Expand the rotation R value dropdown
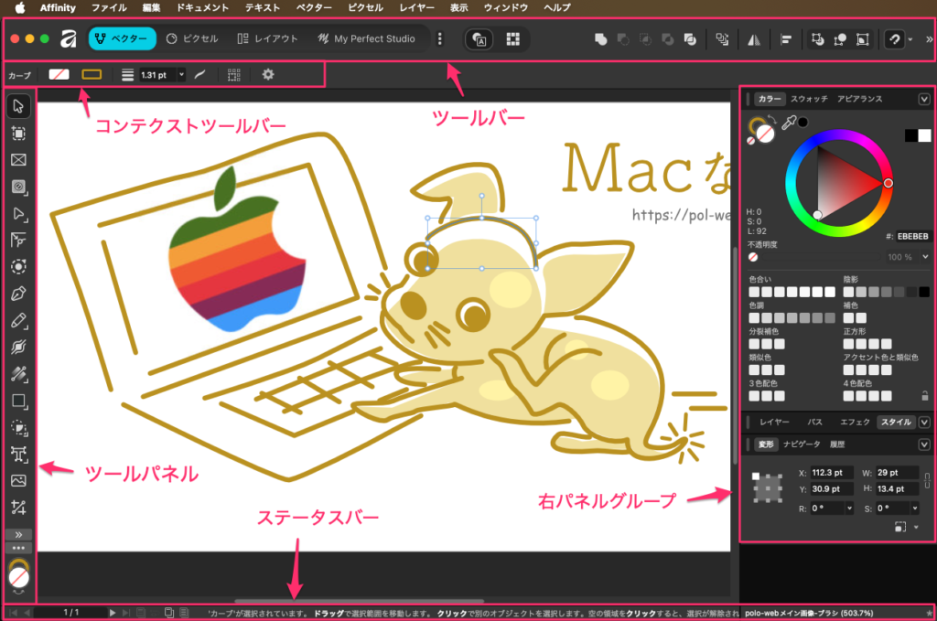 pos(850,508)
